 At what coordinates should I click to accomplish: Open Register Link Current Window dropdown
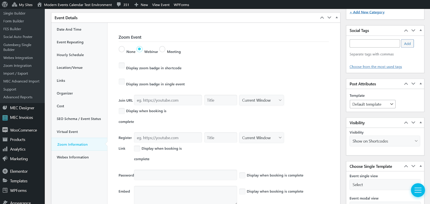click(261, 138)
